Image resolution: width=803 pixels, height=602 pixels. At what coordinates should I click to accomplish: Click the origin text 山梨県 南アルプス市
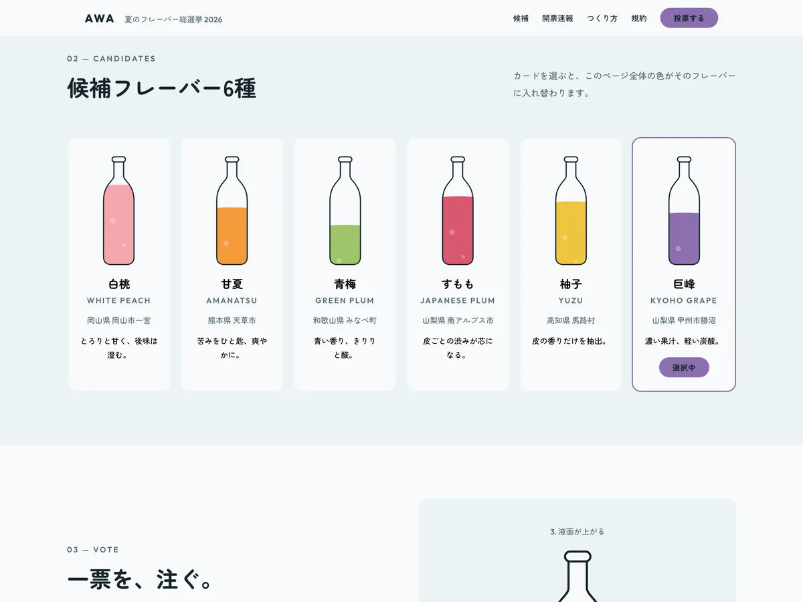(458, 320)
